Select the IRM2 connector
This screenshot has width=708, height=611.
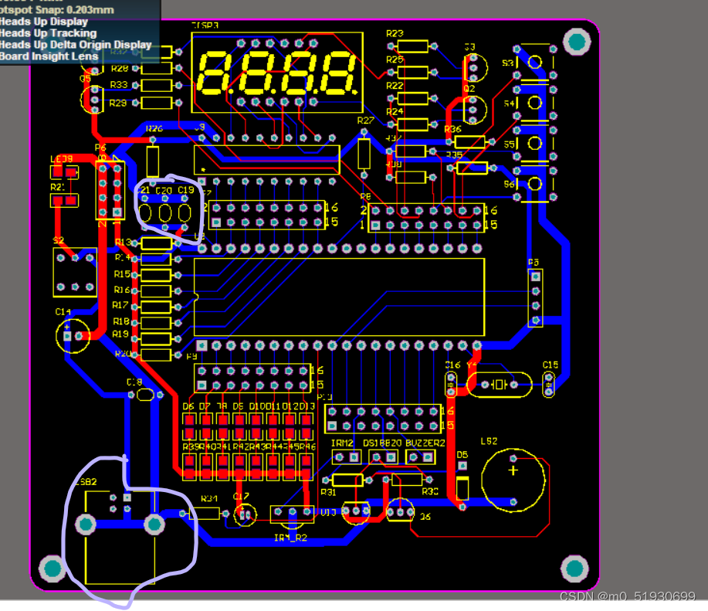pyautogui.click(x=347, y=457)
